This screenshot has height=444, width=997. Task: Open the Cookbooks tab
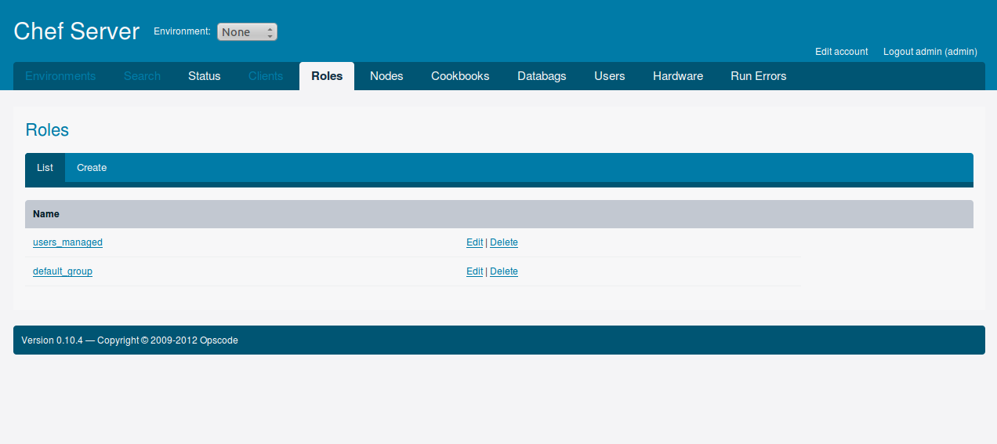click(460, 76)
